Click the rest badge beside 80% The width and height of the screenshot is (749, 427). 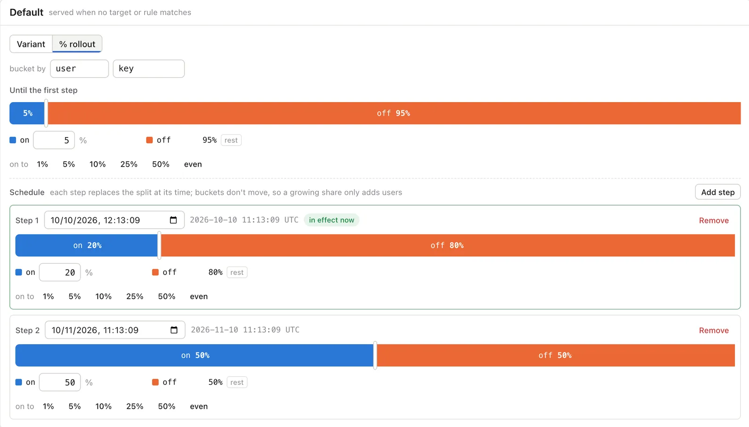click(237, 272)
